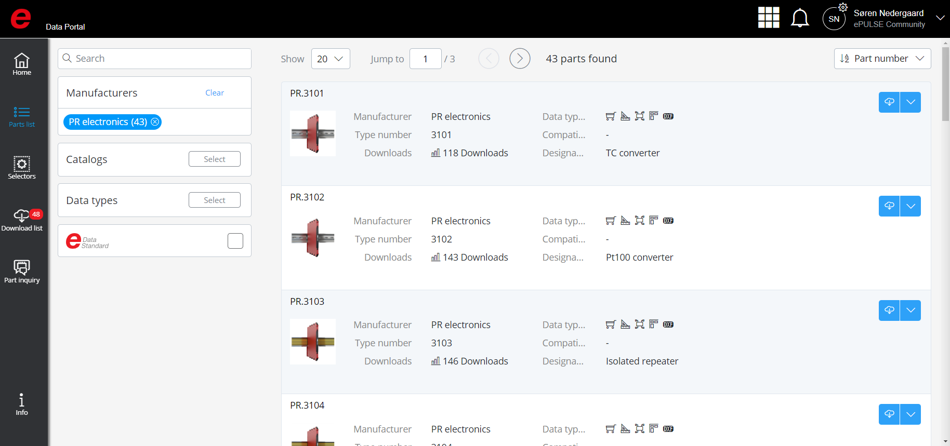The width and height of the screenshot is (950, 446).
Task: Click Select button for Data types
Action: pos(215,200)
